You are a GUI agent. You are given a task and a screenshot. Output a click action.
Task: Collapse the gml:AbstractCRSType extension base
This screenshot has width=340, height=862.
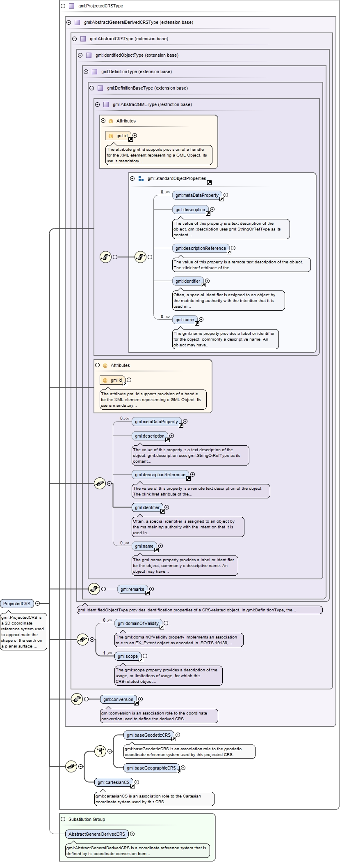pos(74,39)
